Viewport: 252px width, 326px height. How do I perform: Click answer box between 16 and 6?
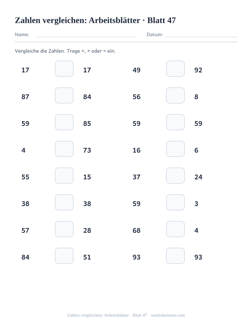pos(175,149)
